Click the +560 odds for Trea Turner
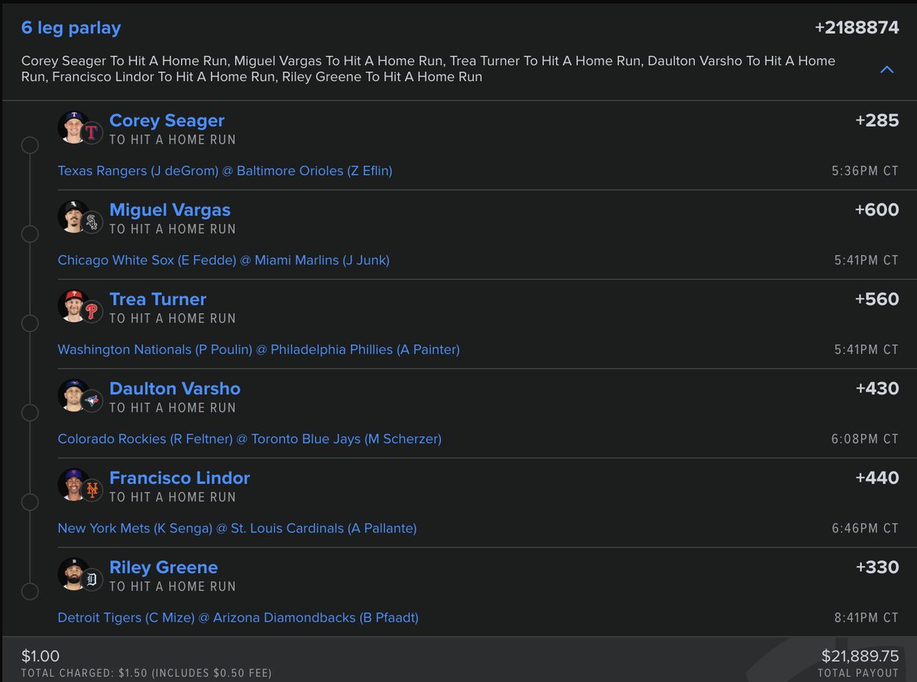The height and width of the screenshot is (682, 917). click(x=877, y=300)
